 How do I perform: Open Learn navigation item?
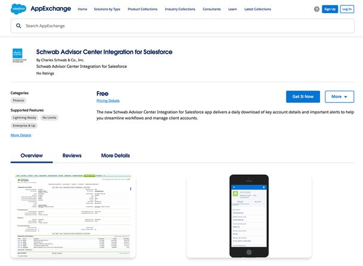tap(232, 10)
